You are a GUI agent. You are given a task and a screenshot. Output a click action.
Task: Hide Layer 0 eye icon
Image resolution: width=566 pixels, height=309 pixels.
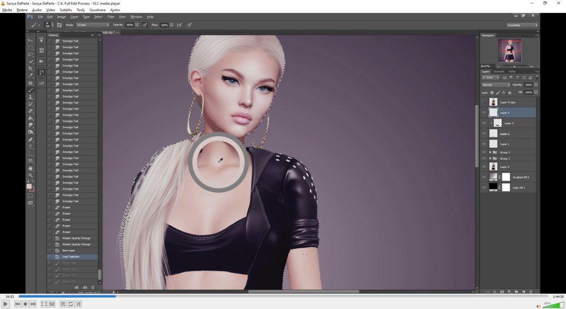[x=484, y=167]
